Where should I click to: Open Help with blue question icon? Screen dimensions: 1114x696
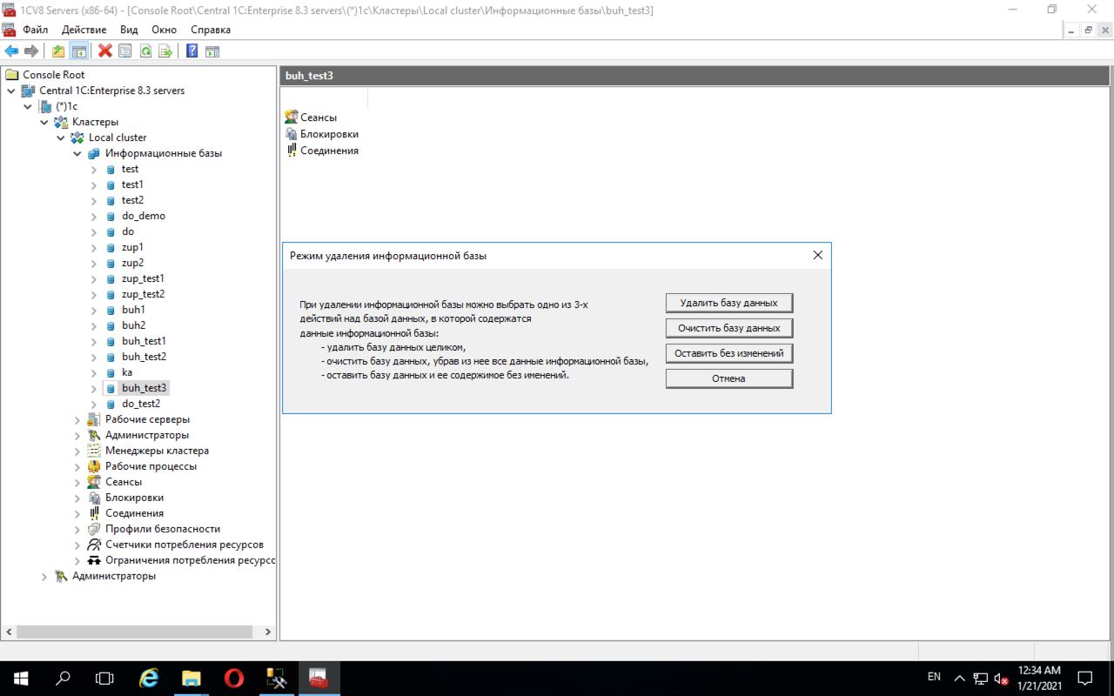click(x=192, y=51)
